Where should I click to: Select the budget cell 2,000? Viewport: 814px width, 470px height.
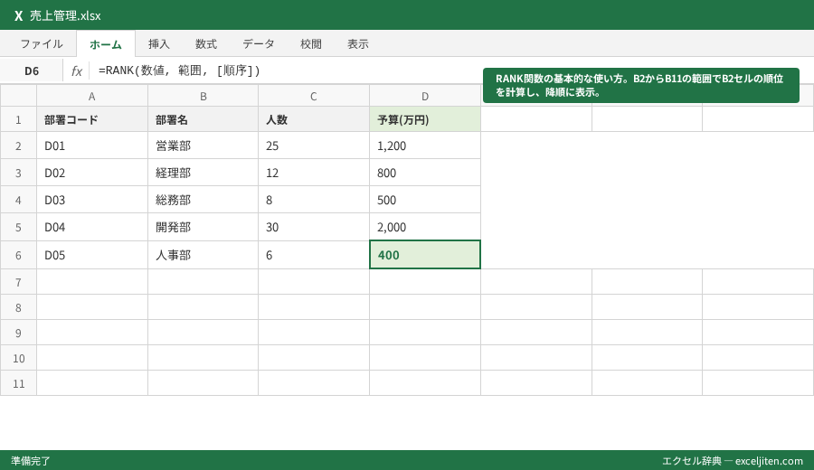click(x=425, y=227)
